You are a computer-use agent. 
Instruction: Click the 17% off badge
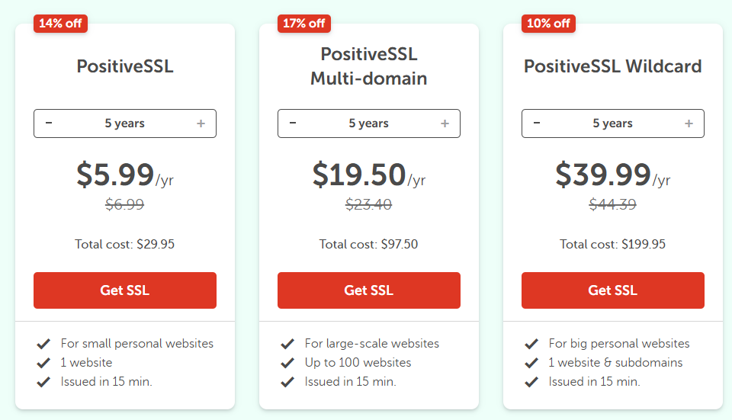coord(304,23)
